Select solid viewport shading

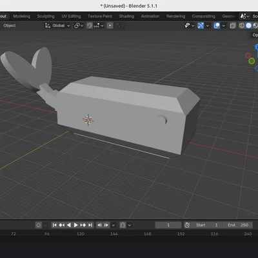(248, 26)
